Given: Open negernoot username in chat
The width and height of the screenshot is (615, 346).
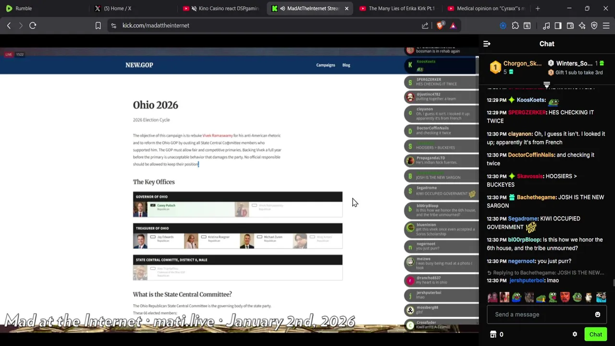Looking at the screenshot, I should point(521,261).
